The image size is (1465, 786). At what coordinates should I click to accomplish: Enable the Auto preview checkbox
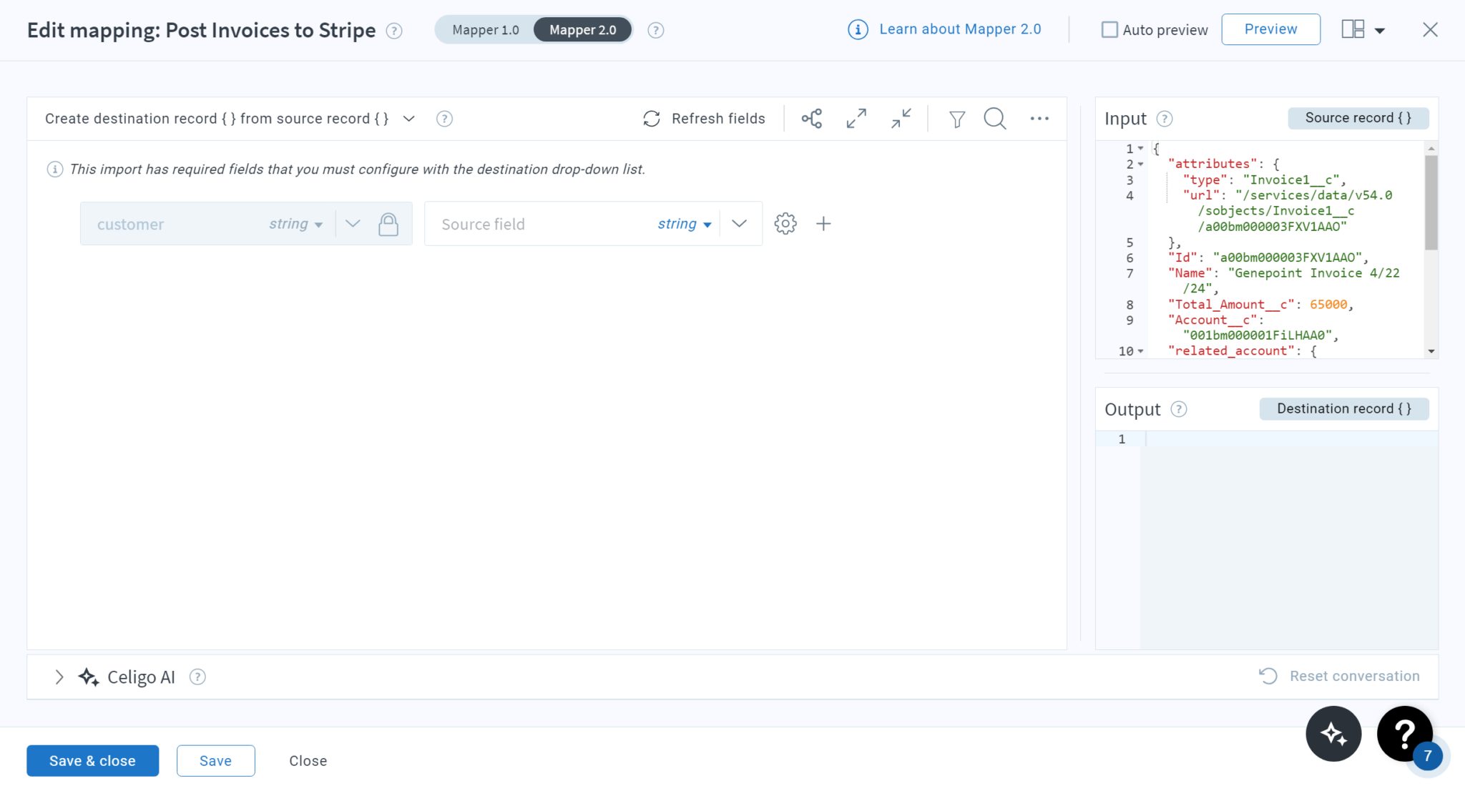(1109, 29)
